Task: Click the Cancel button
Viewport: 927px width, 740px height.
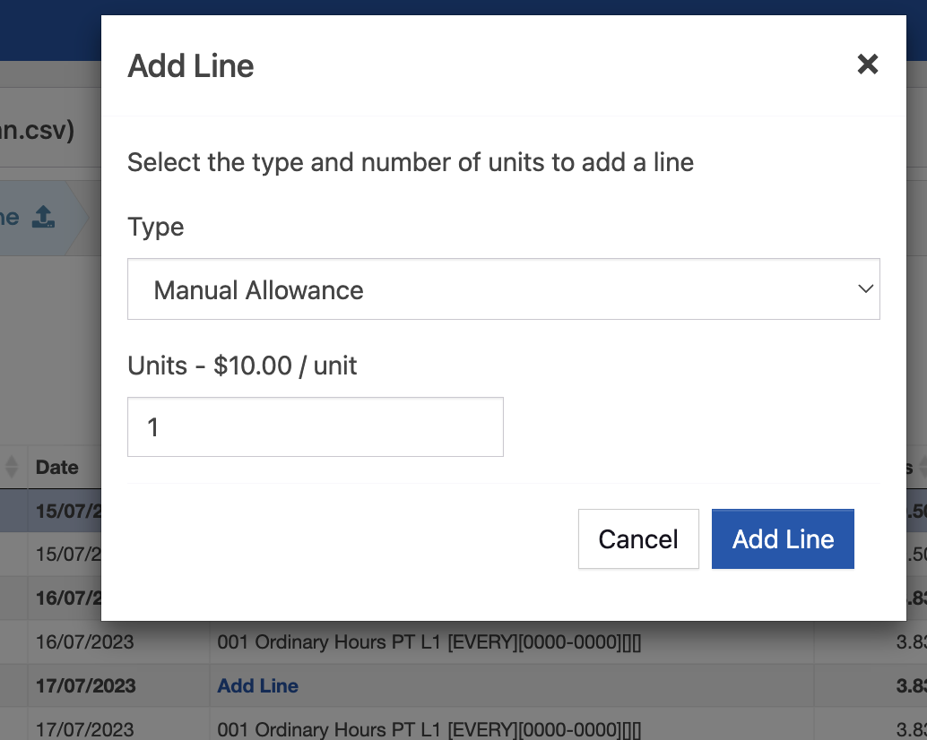Action: [638, 538]
